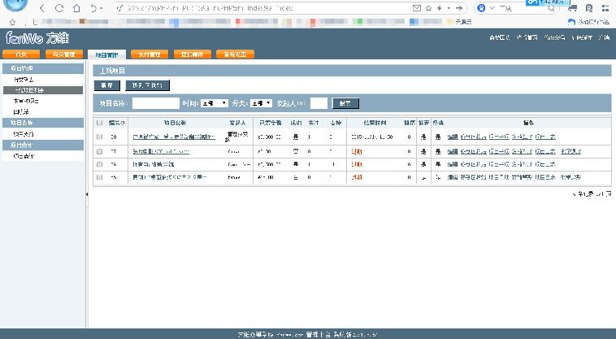This screenshot has width=616, height=339.
Task: Click the first dark button under 上线项目 heading
Action: (x=106, y=85)
